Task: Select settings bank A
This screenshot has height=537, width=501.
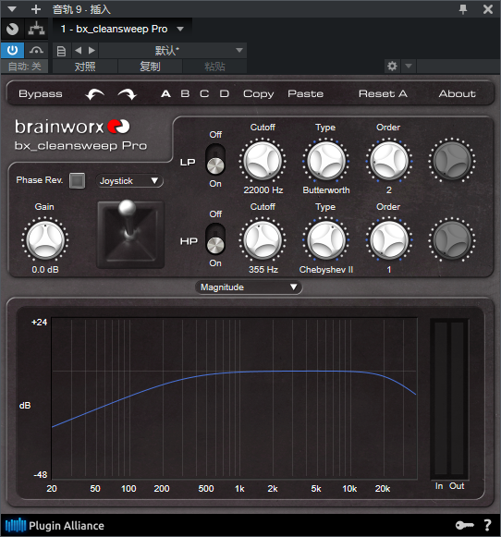Action: click(165, 93)
